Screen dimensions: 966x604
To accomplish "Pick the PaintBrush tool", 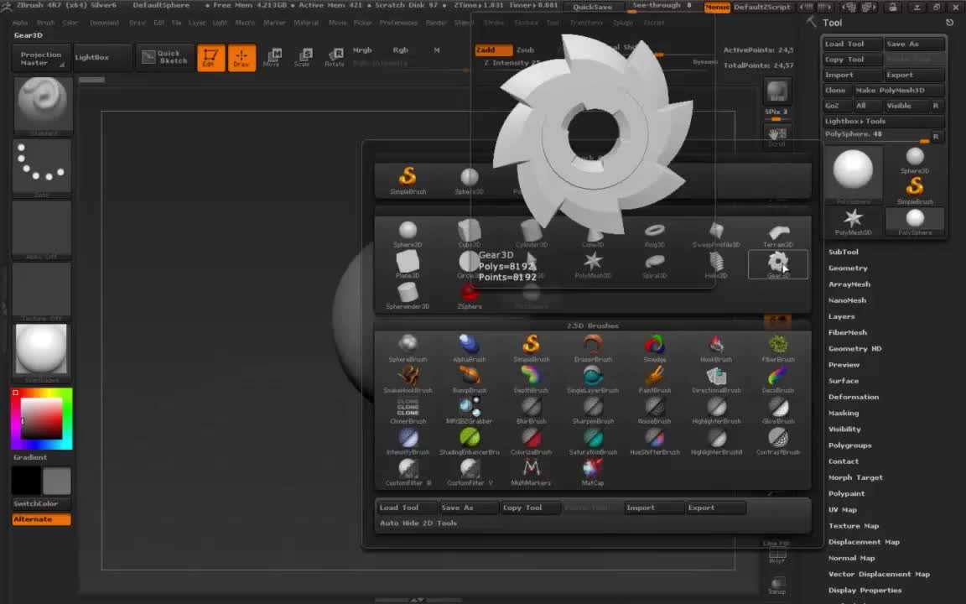I will [x=654, y=380].
